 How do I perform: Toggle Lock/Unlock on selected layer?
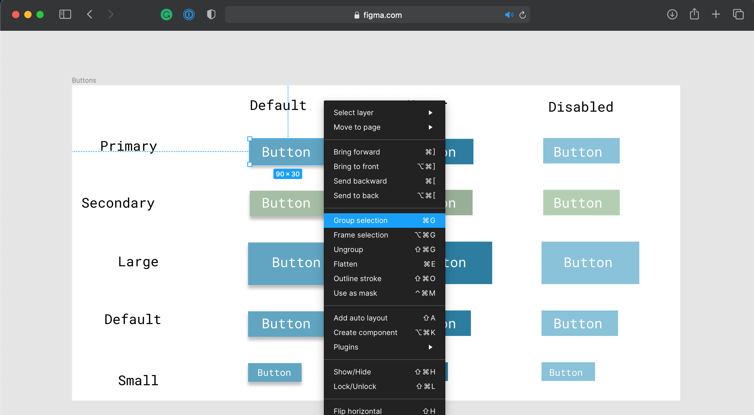point(355,387)
